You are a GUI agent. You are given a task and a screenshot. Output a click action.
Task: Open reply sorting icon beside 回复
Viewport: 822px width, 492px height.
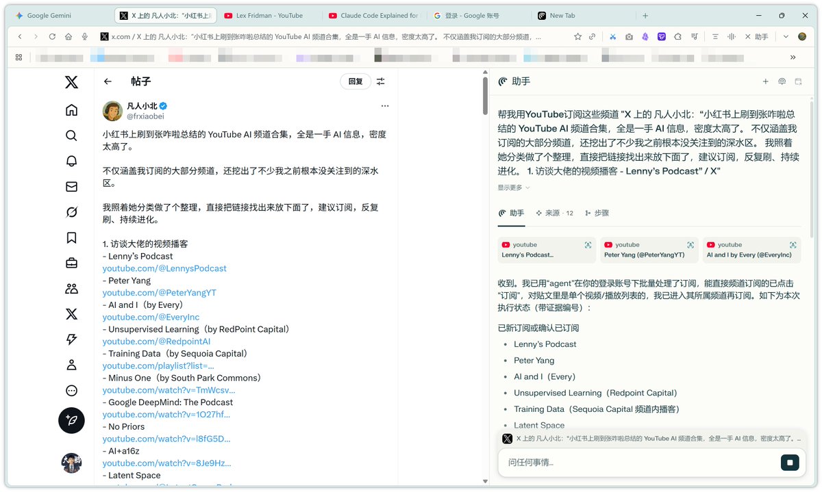(381, 81)
